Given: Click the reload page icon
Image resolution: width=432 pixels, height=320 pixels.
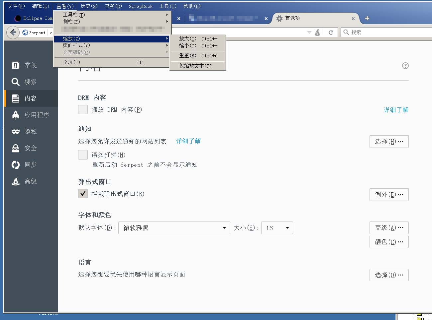Looking at the screenshot, I should (331, 32).
